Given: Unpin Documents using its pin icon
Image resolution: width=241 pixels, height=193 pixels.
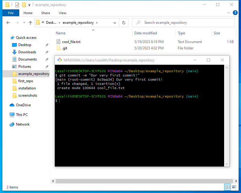Looking at the screenshot, I should coord(47,59).
